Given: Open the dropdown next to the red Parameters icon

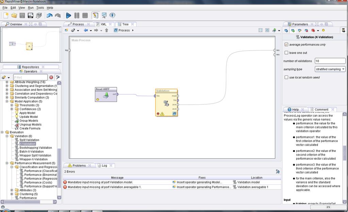Looking at the screenshot, I should coord(318,31).
